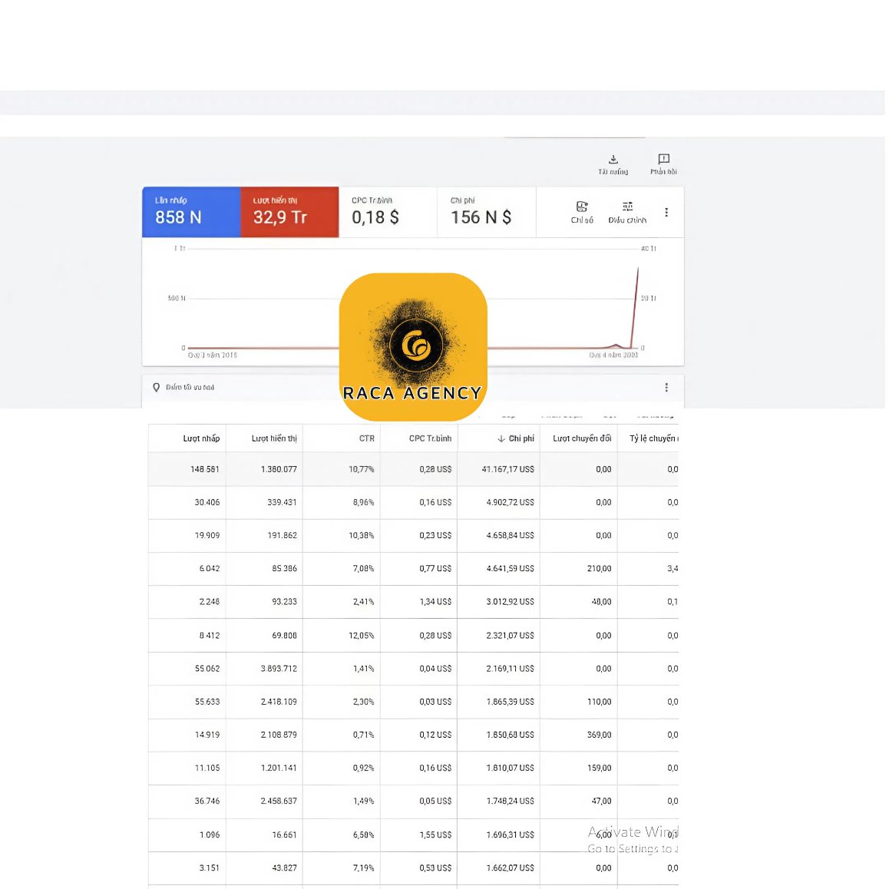
Task: Click the sort arrow beside Chi phí
Action: (501, 438)
